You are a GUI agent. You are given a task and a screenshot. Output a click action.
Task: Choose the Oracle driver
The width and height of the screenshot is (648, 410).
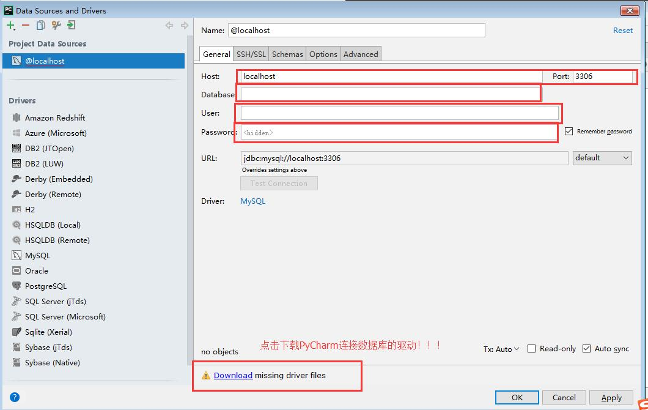coord(36,271)
